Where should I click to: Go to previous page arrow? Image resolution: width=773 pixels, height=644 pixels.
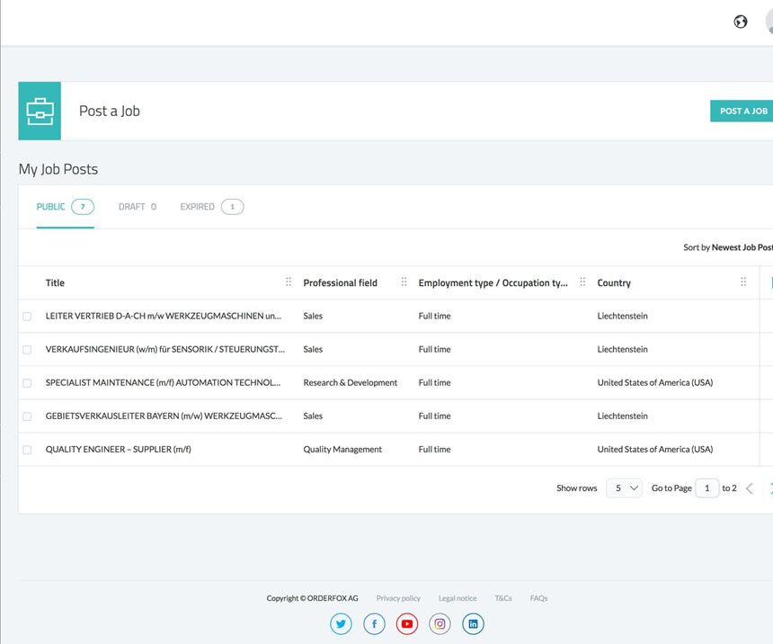[750, 488]
